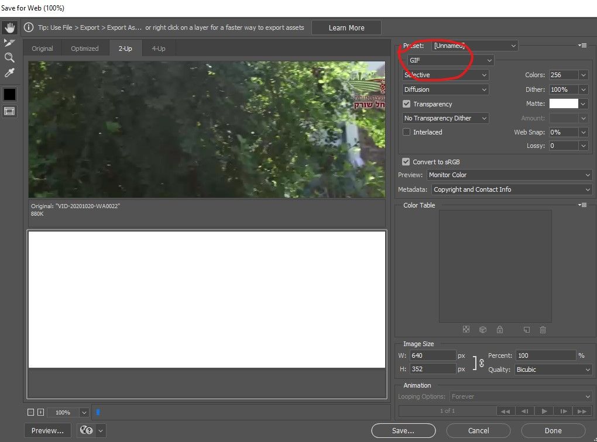Viewport: 597px width, 442px height.
Task: Go to next animation frame
Action: (564, 411)
